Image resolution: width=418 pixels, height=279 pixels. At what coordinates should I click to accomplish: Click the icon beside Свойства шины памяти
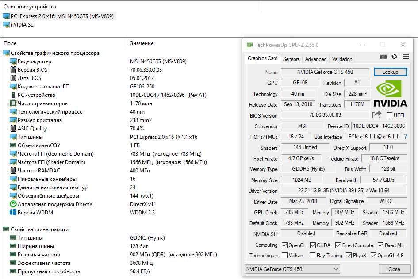click(x=6, y=229)
